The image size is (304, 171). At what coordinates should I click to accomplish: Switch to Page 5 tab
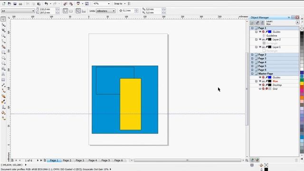105,161
